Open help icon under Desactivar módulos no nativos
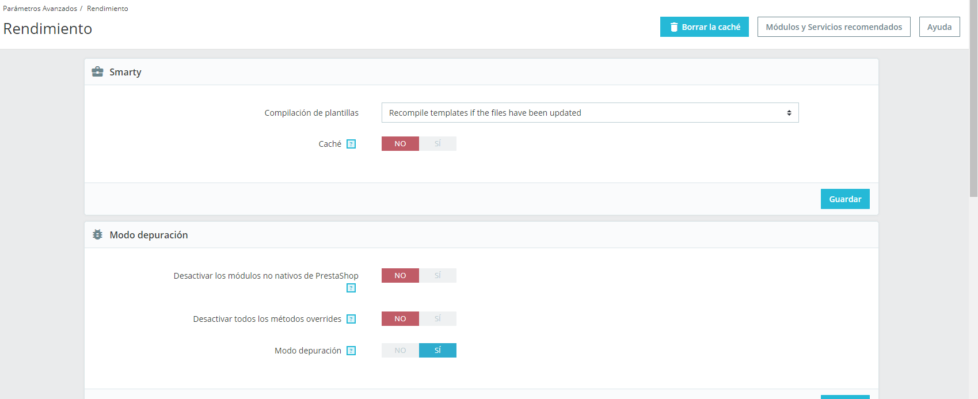 click(x=351, y=288)
